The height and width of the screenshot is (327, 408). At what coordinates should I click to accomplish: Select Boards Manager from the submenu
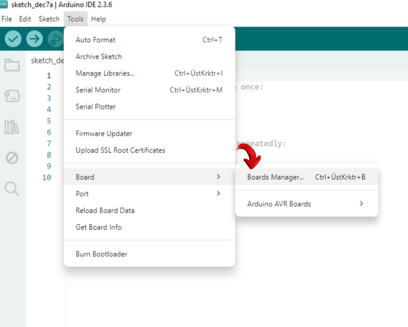click(x=275, y=177)
